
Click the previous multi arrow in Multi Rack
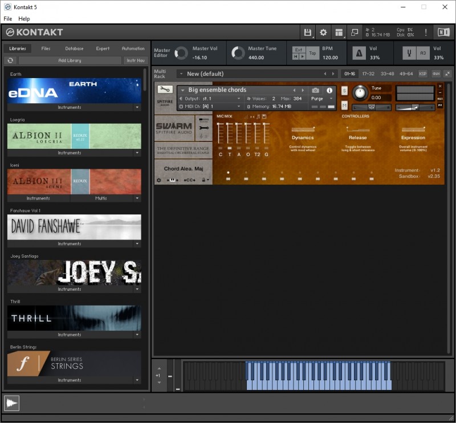[x=325, y=74]
